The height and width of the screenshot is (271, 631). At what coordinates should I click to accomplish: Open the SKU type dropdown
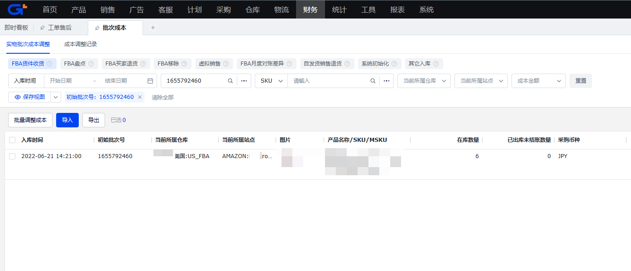pyautogui.click(x=271, y=81)
